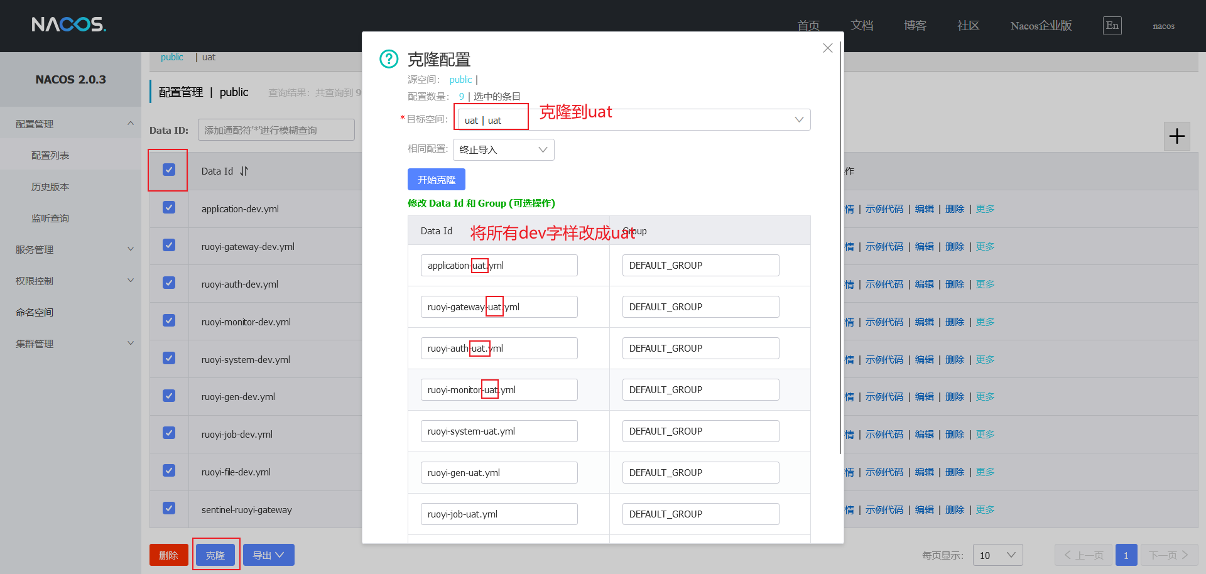1206x574 pixels.
Task: Open 命名空间 in the sidebar
Action: pyautogui.click(x=35, y=312)
